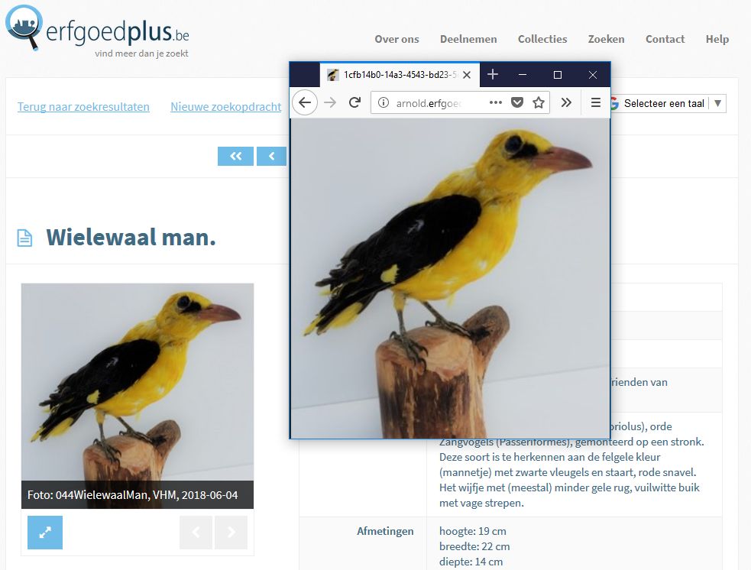Start a Nieuwe zoekopdracht

pos(225,107)
